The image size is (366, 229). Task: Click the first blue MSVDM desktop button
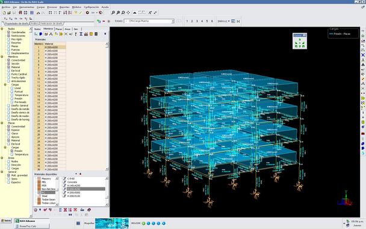coord(149,224)
